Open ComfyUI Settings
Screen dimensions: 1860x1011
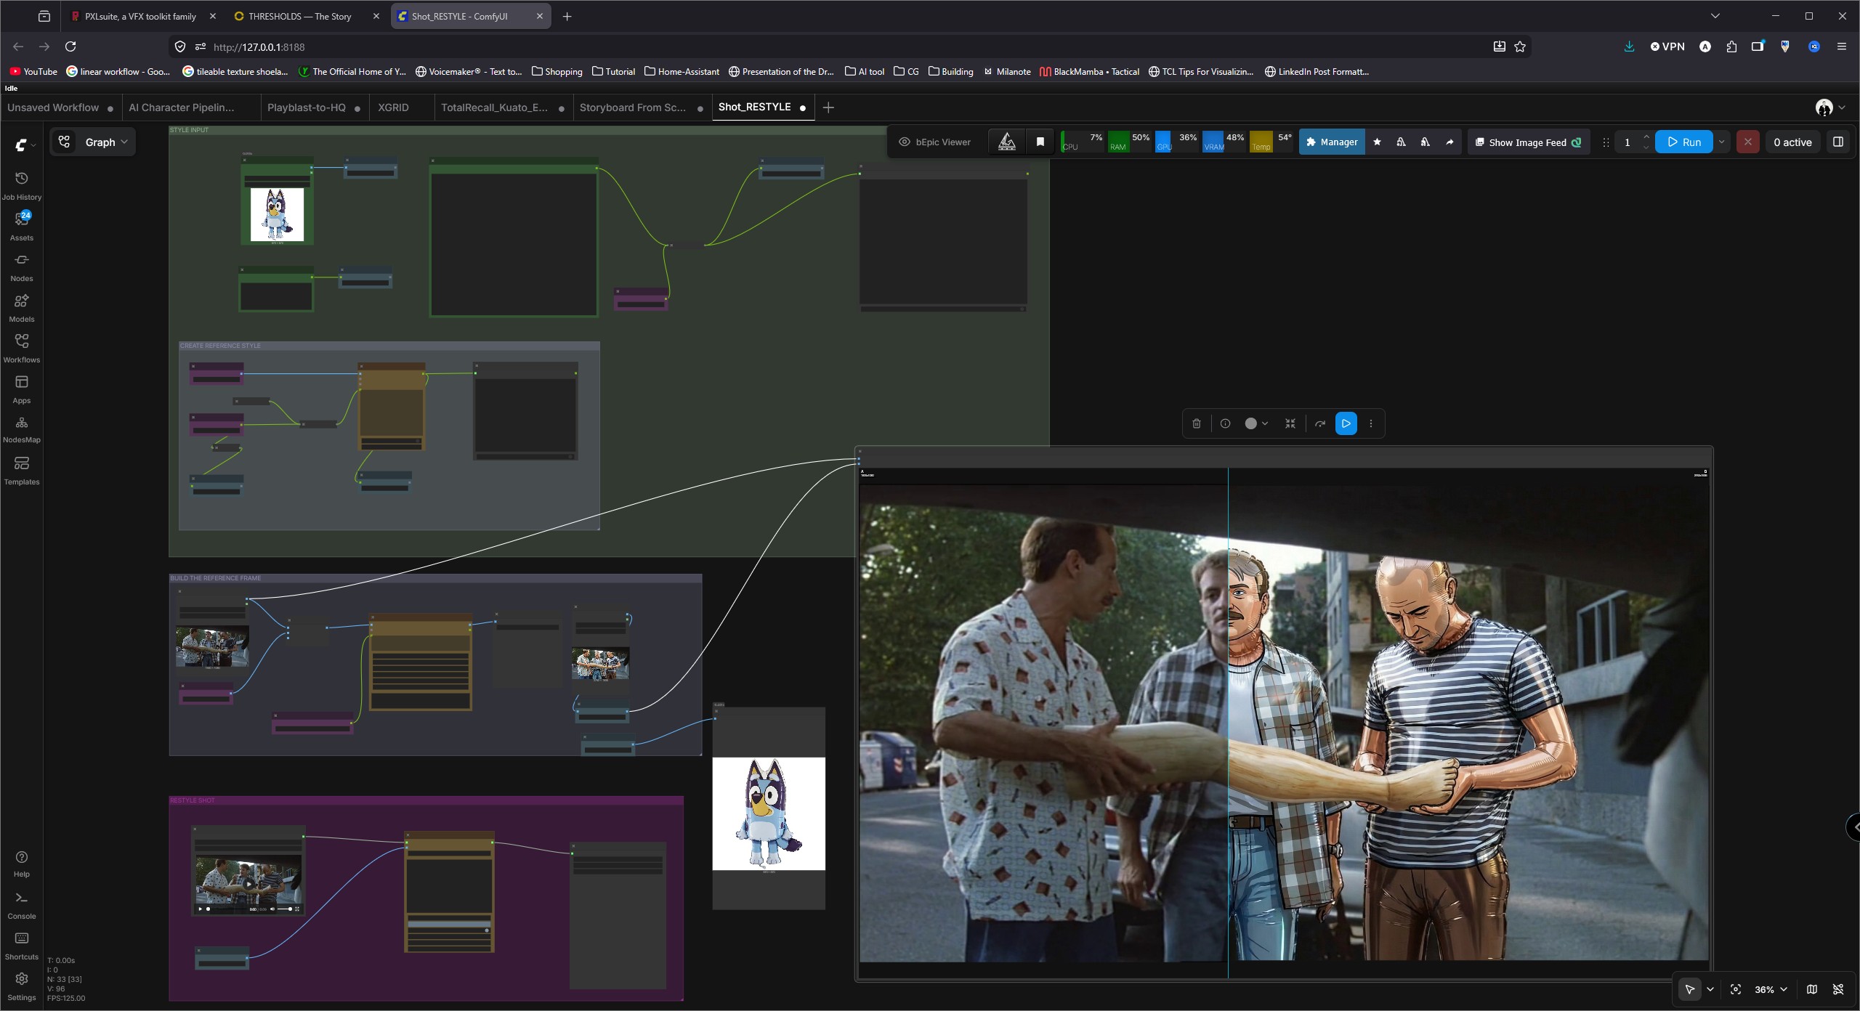(21, 986)
